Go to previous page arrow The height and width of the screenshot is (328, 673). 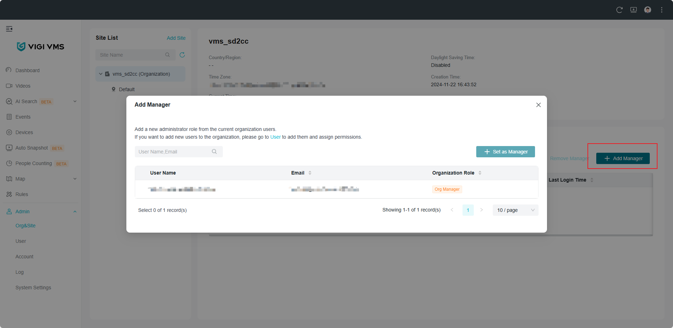pos(452,210)
